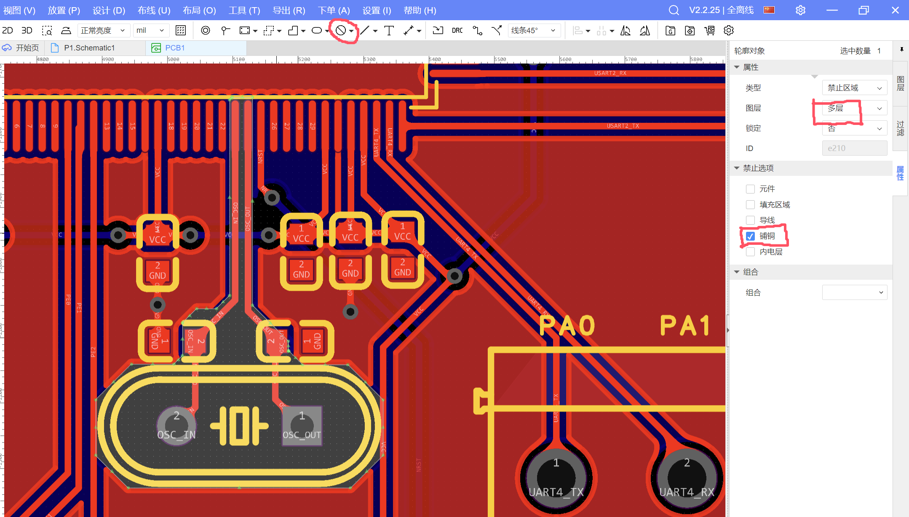Click the import changes from schematic icon
This screenshot has height=517, width=909.
point(438,30)
